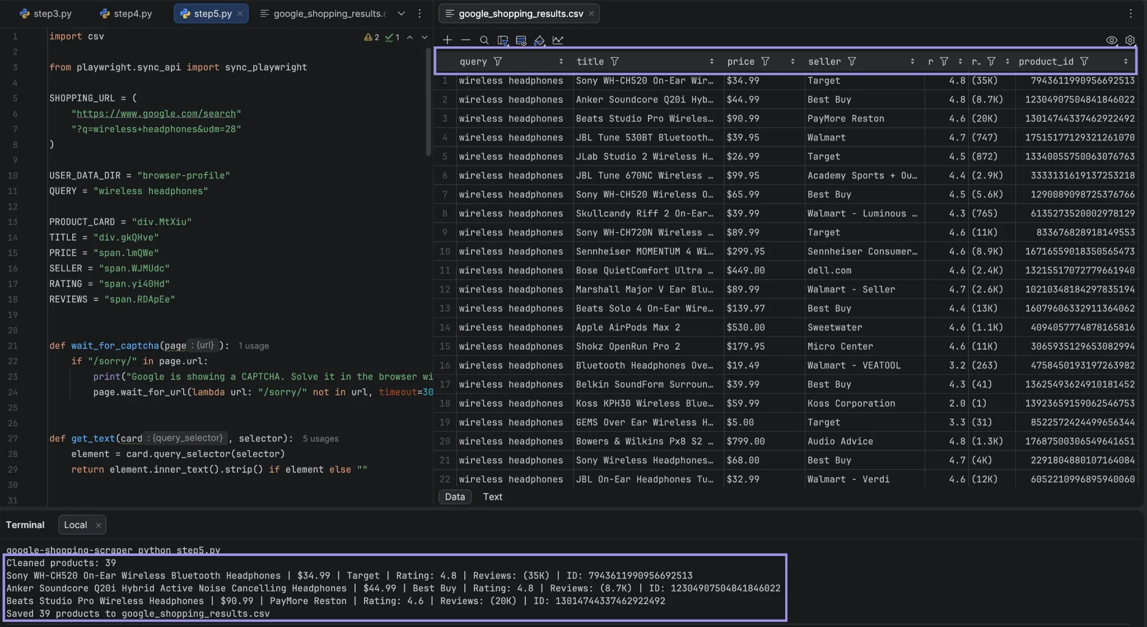The image size is (1147, 627).
Task: Click the '1 usage' hint for wait_for_captcha
Action: pos(254,346)
